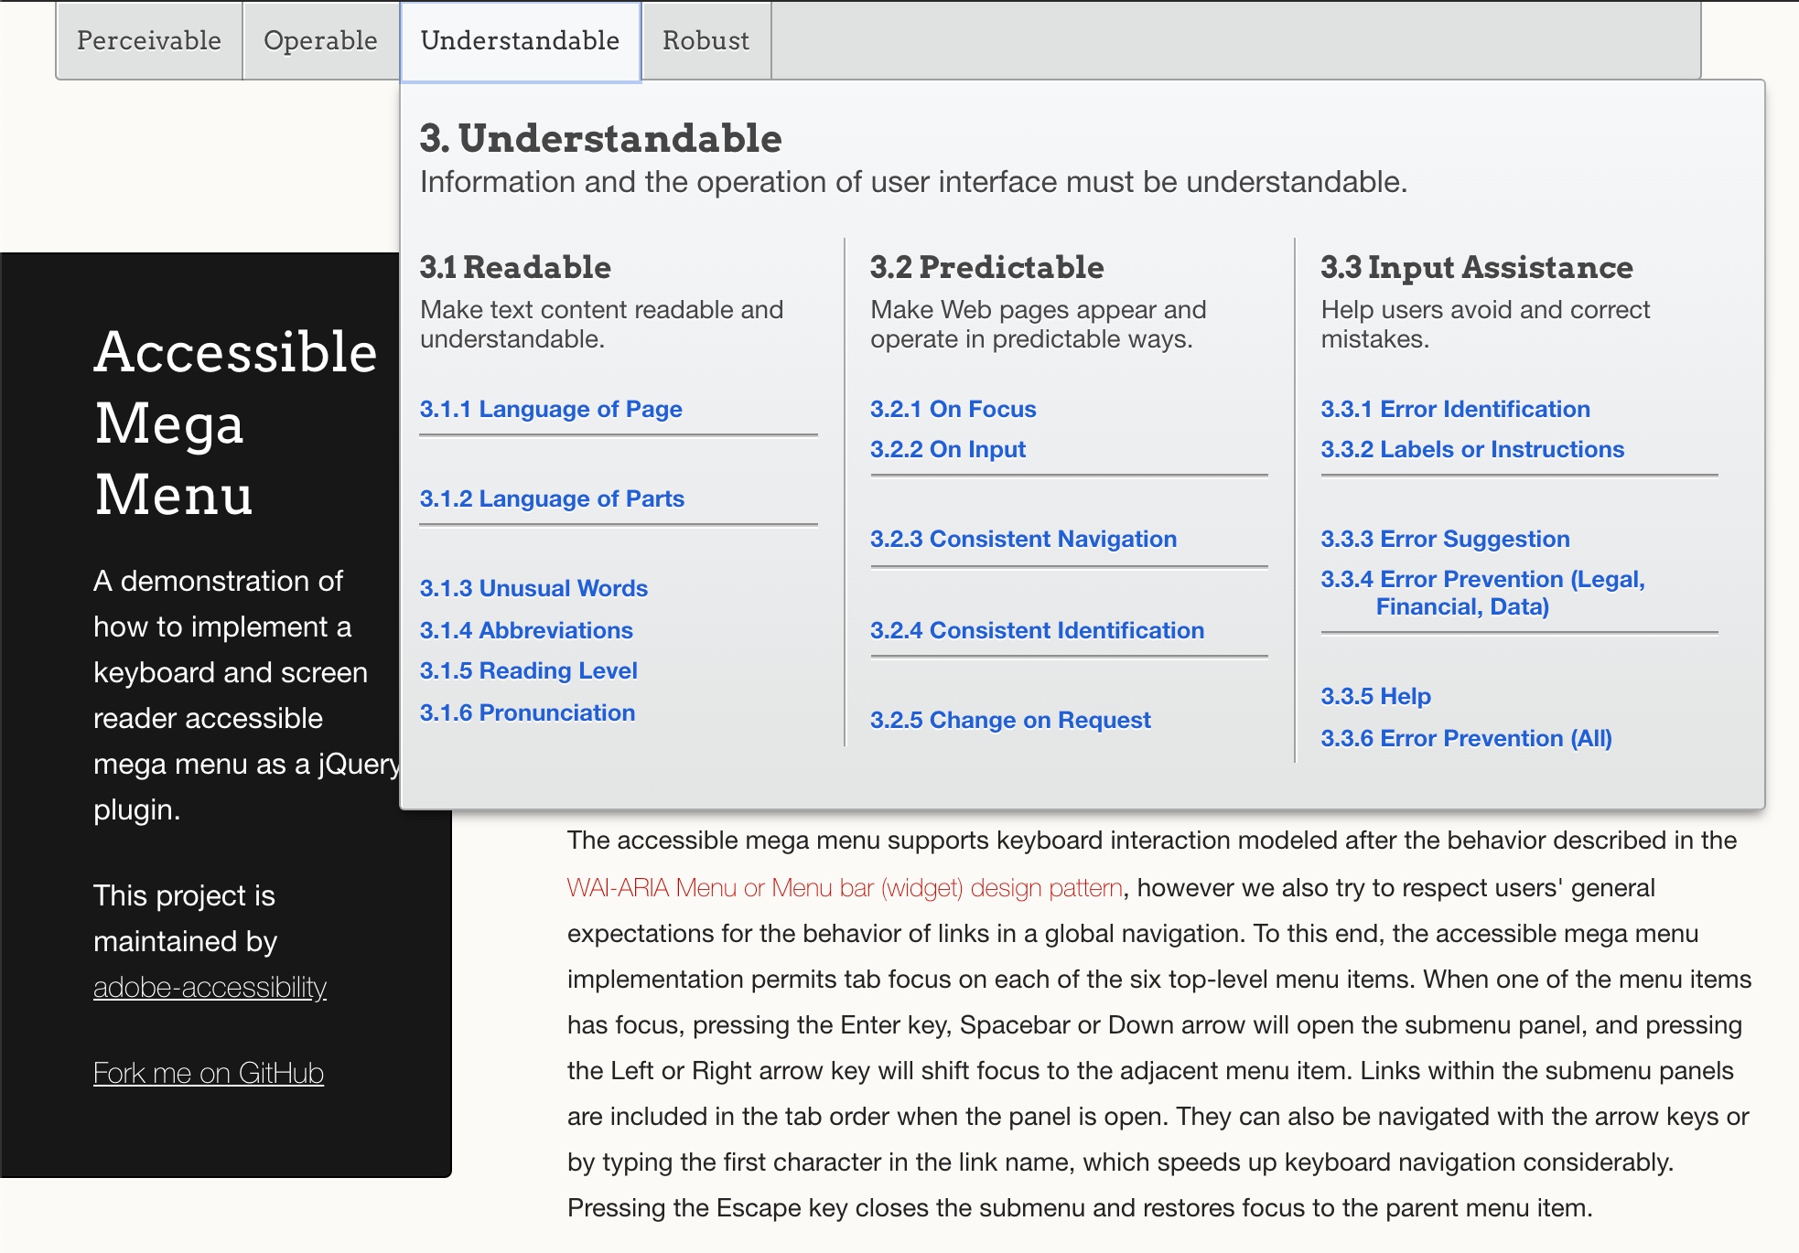
Task: Open 3.2.3 Consistent Navigation
Action: 1023,539
